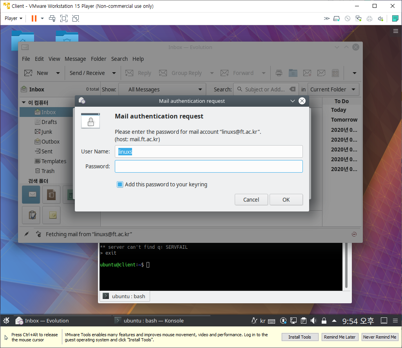The height and width of the screenshot is (348, 402).
Task: Click the online status plug icon
Action: tap(26, 234)
